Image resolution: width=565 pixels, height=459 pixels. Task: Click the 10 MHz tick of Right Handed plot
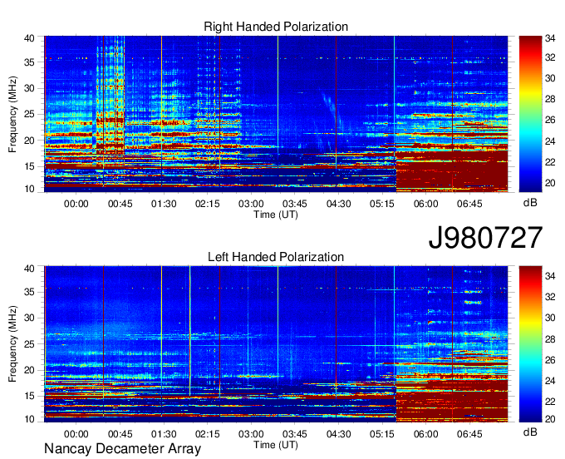pos(29,189)
